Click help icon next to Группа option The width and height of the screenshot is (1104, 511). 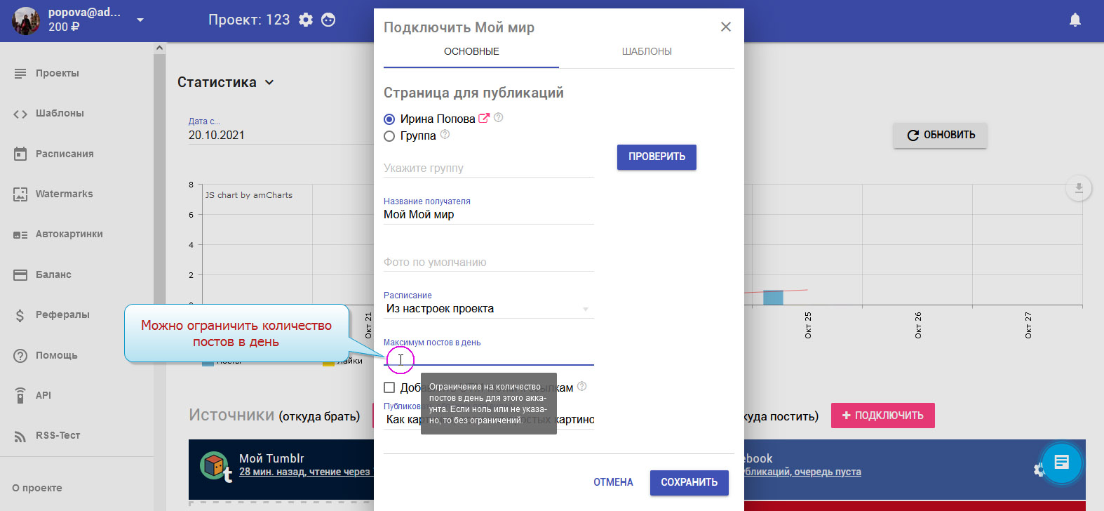[x=445, y=135]
